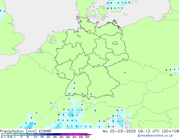Click the 'Precipitation' title text
The image size is (179, 138).
click(x=12, y=131)
